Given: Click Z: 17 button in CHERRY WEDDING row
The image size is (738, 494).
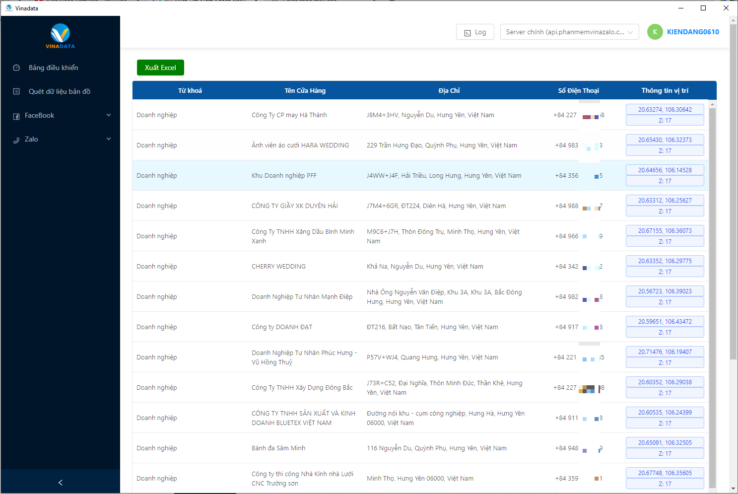Looking at the screenshot, I should [665, 272].
